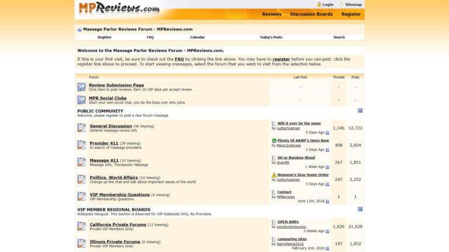Collapse the Public Community category
The width and height of the screenshot is (449, 252).
click(x=360, y=110)
